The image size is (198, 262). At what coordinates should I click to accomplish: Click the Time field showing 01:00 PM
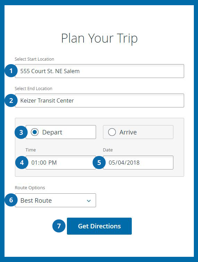coord(61,163)
